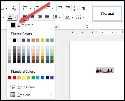Click the Shading paint bucket icon
The width and height of the screenshot is (125, 101).
click(x=67, y=17)
